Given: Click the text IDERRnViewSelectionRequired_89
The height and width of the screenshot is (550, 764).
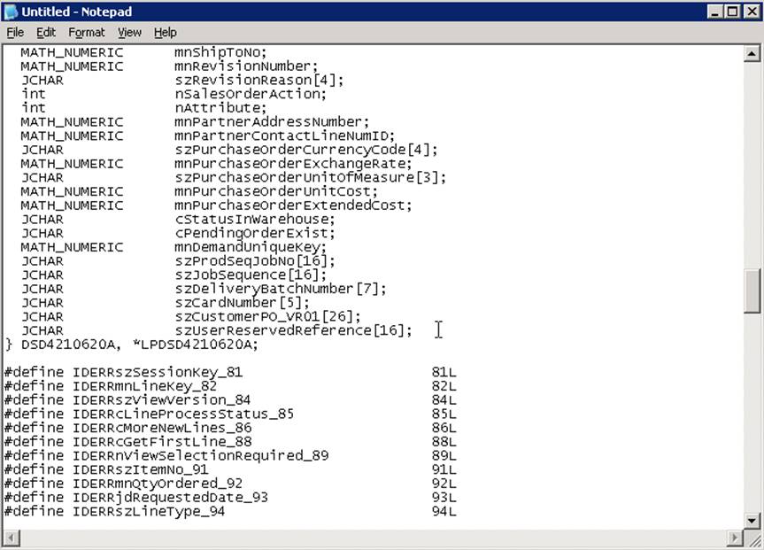Looking at the screenshot, I should coord(200,455).
